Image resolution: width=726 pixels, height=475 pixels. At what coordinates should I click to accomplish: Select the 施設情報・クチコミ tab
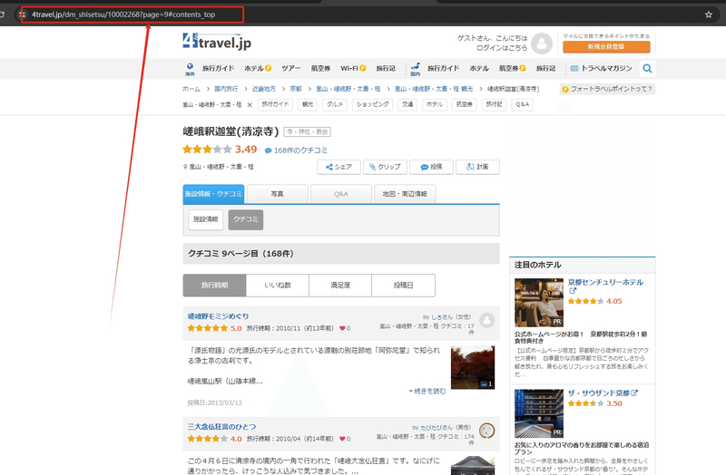(213, 194)
